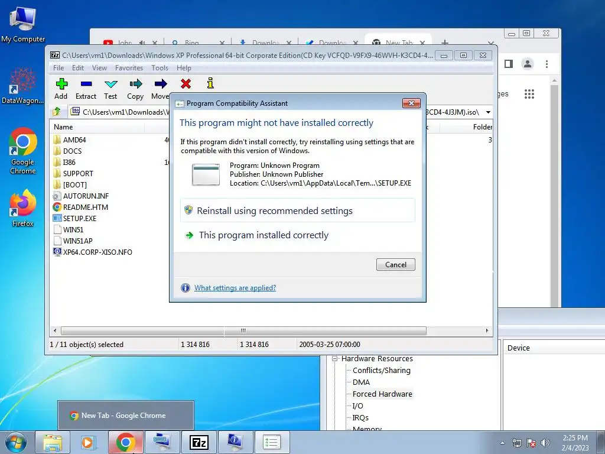The image size is (605, 454).
Task: Click Cancel in Compatibility Assistant
Action: click(x=395, y=264)
